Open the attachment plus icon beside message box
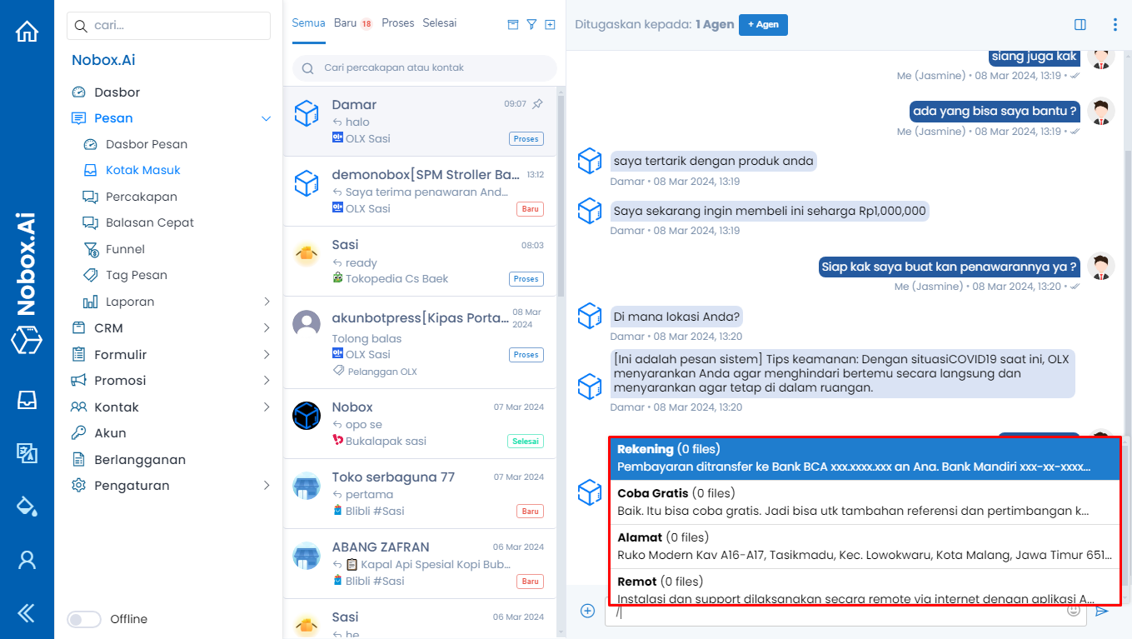 click(x=587, y=611)
